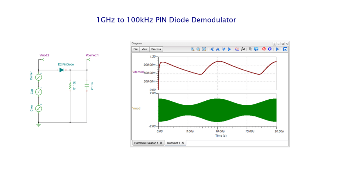Switch to the Harmonic Balance 1 tab

tap(146, 143)
